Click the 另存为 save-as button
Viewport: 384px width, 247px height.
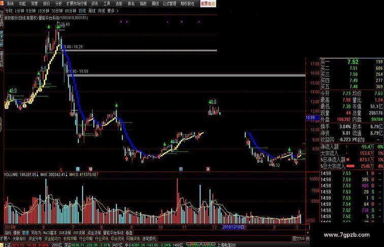point(36,233)
